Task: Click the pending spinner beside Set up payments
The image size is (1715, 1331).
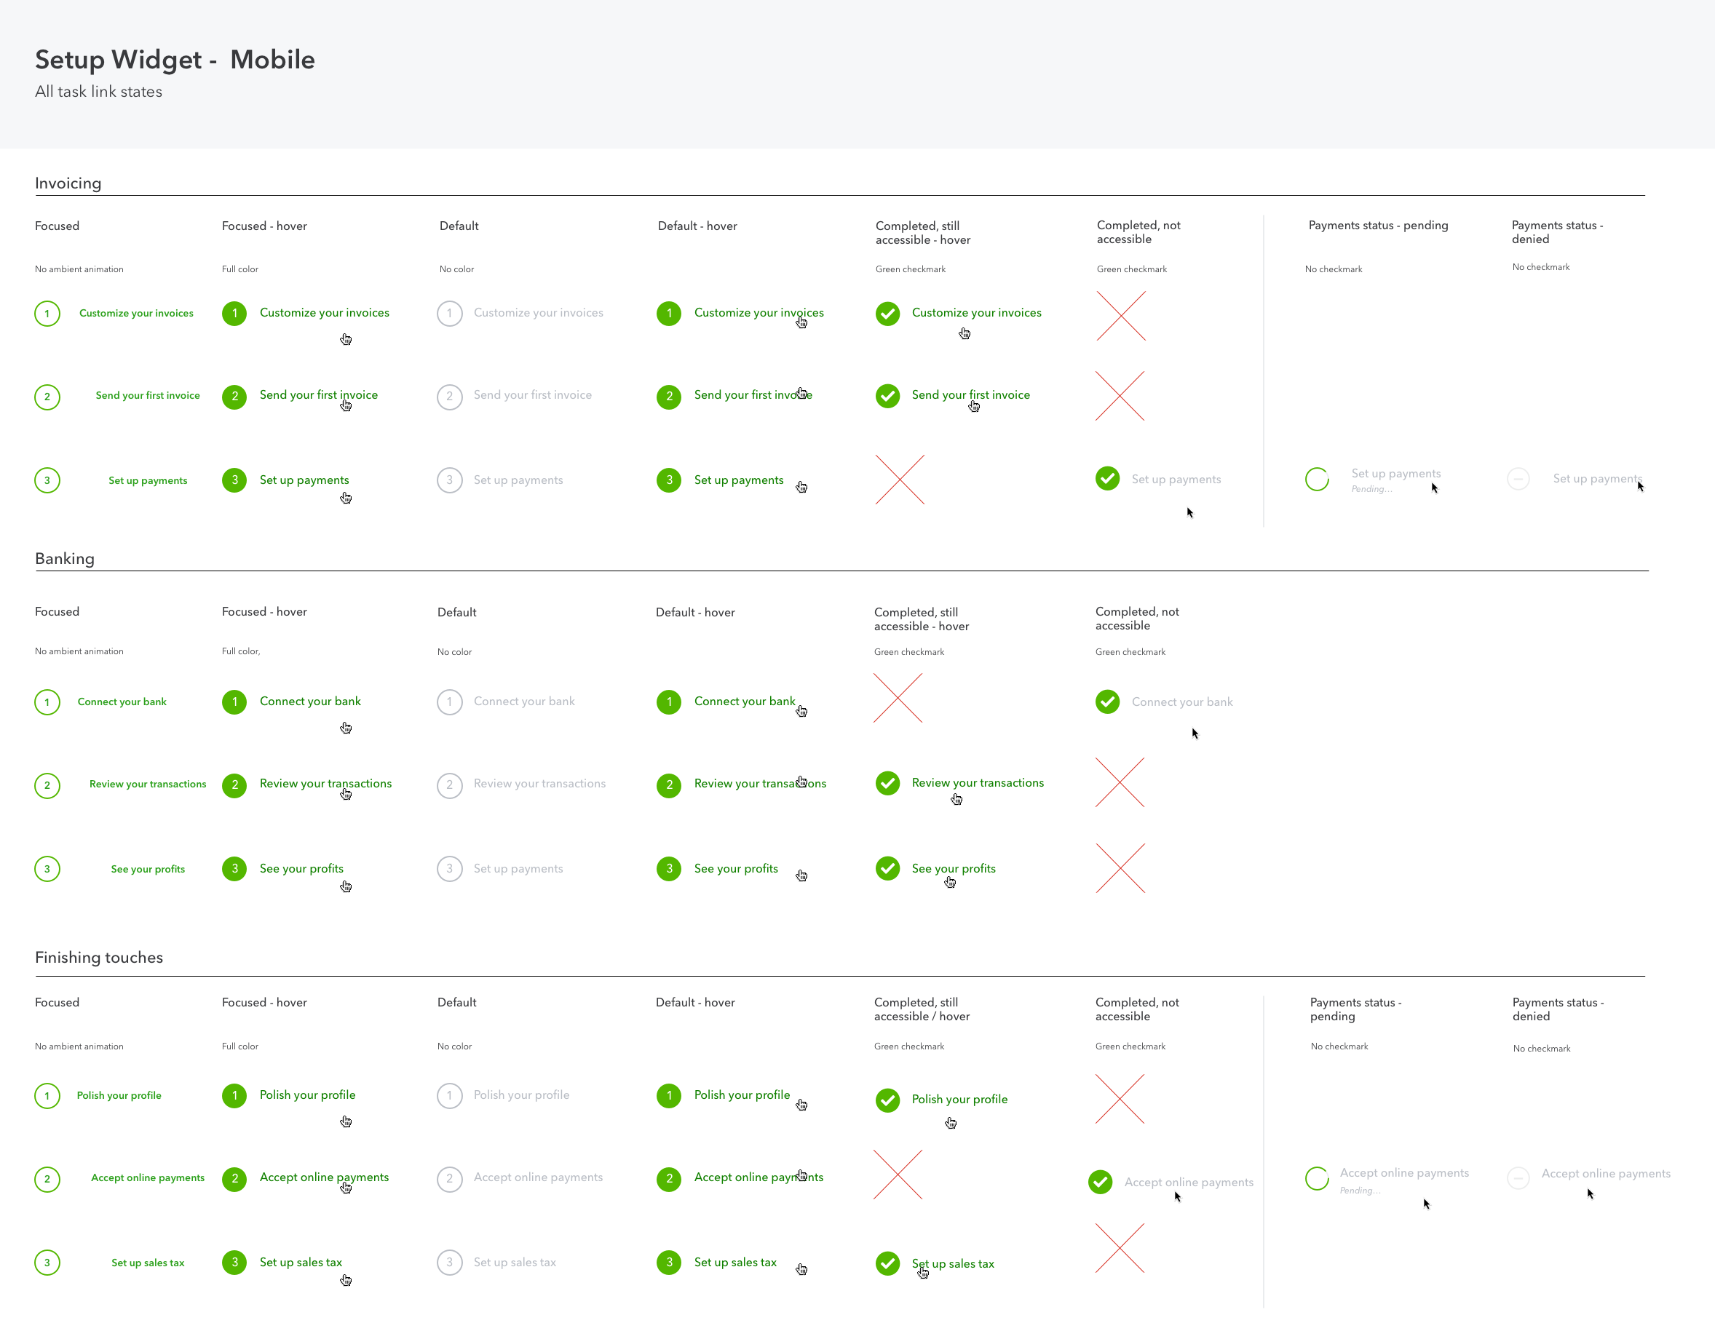Action: pos(1317,479)
